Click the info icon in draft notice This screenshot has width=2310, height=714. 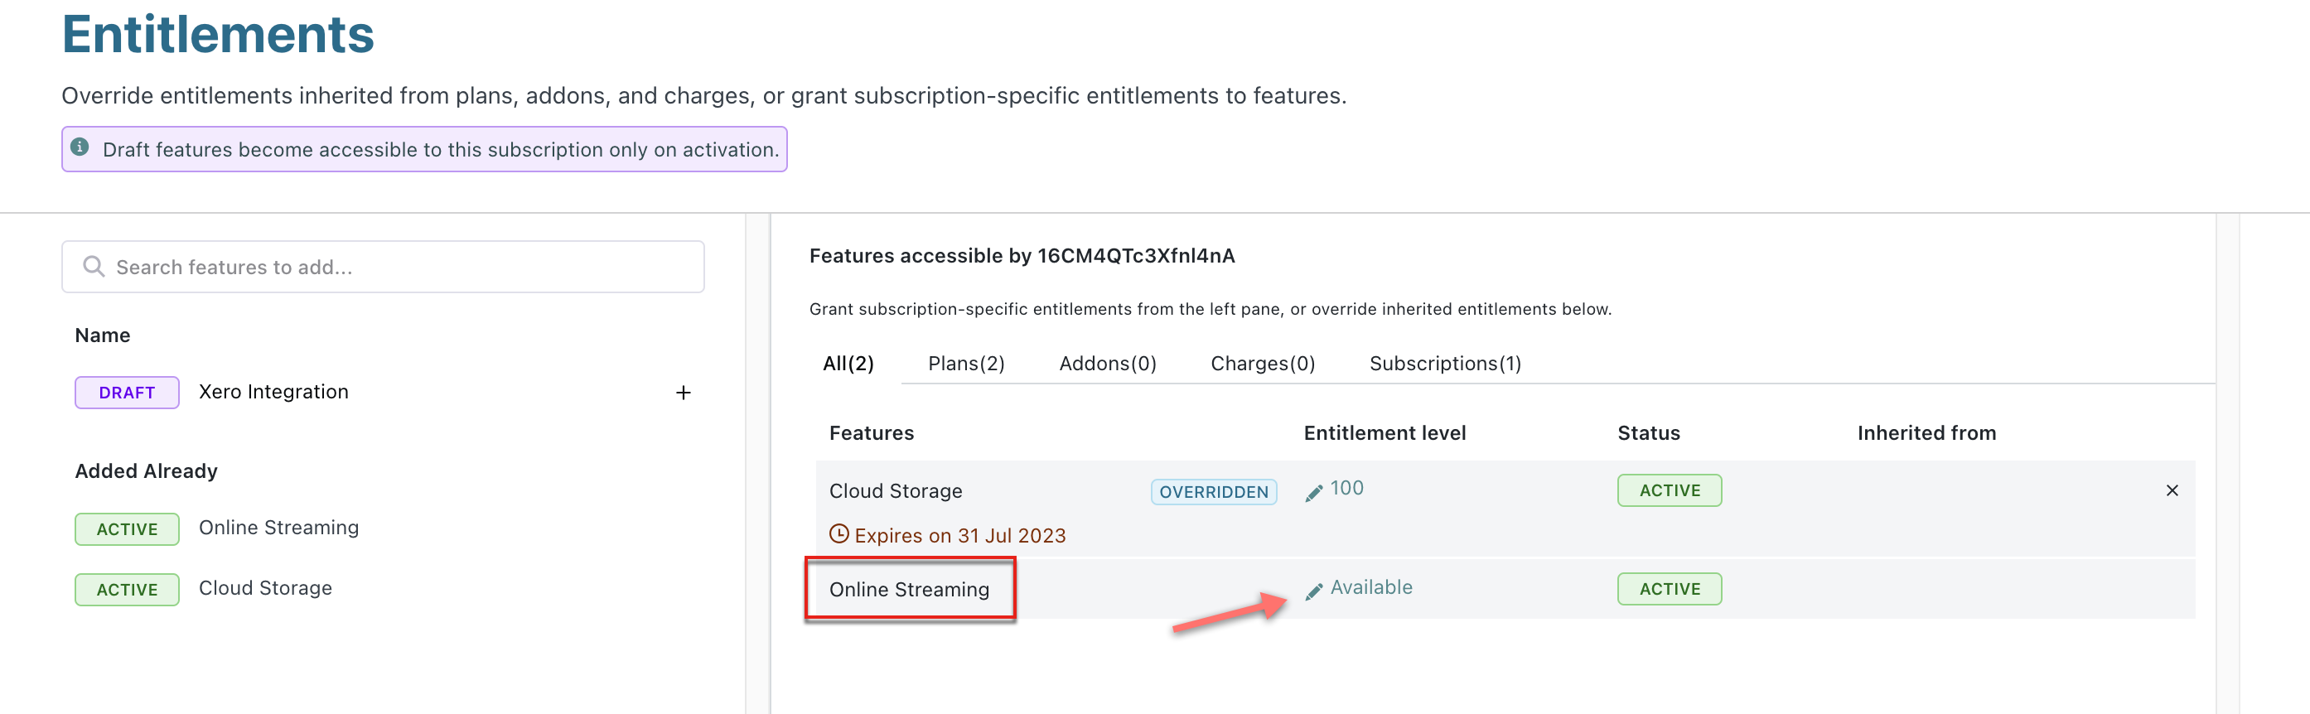pyautogui.click(x=80, y=147)
